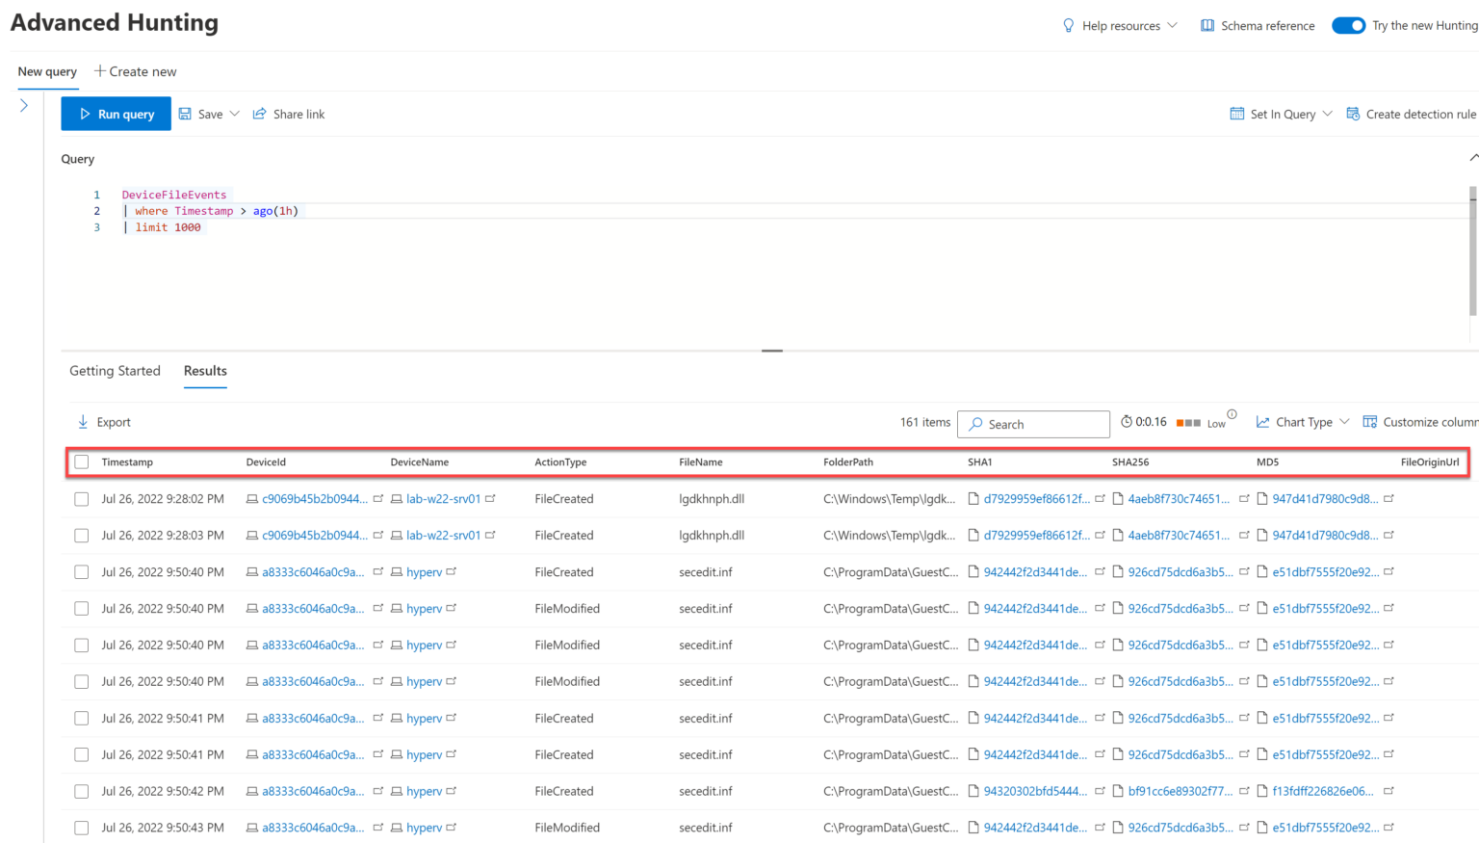Viewport: 1479px width, 843px height.
Task: Open lab-w22-srv01 in new window icon
Action: (490, 499)
